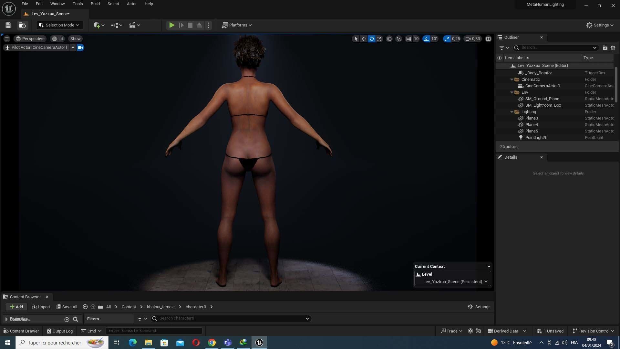Viewport: 620px width, 349px height.
Task: Close the Details panel tab
Action: [542, 157]
